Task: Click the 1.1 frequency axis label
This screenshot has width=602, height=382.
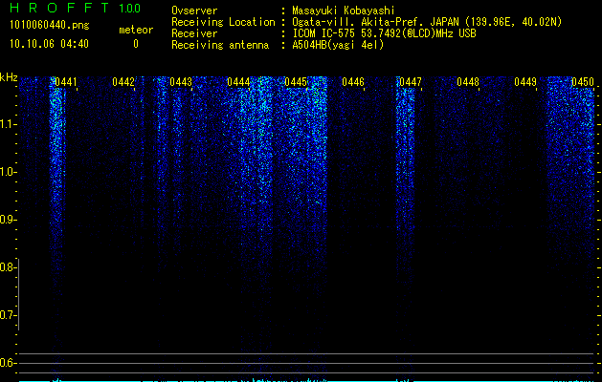Action: (7, 124)
